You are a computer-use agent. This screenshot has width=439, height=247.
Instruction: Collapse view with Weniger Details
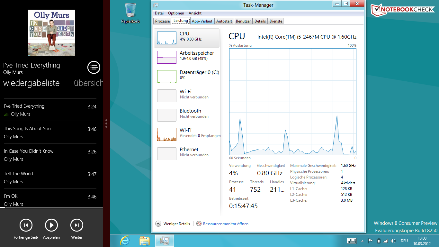click(173, 224)
